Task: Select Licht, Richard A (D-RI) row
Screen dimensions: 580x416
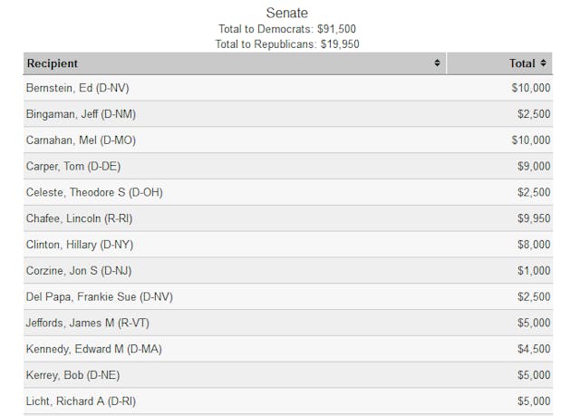Action: tap(81, 401)
